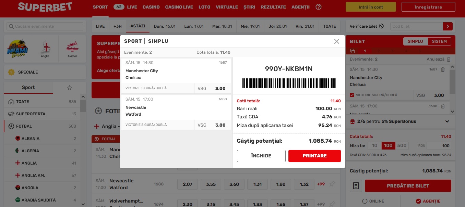Click the copy ticket icon in Bilet panel
Viewport: 465px width, 207px height.
click(353, 51)
